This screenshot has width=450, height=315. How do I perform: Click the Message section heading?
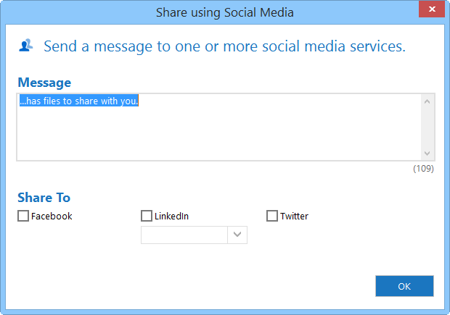click(x=44, y=83)
